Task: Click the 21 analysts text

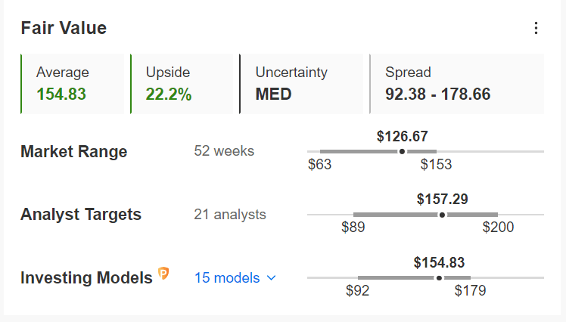Action: coord(230,215)
